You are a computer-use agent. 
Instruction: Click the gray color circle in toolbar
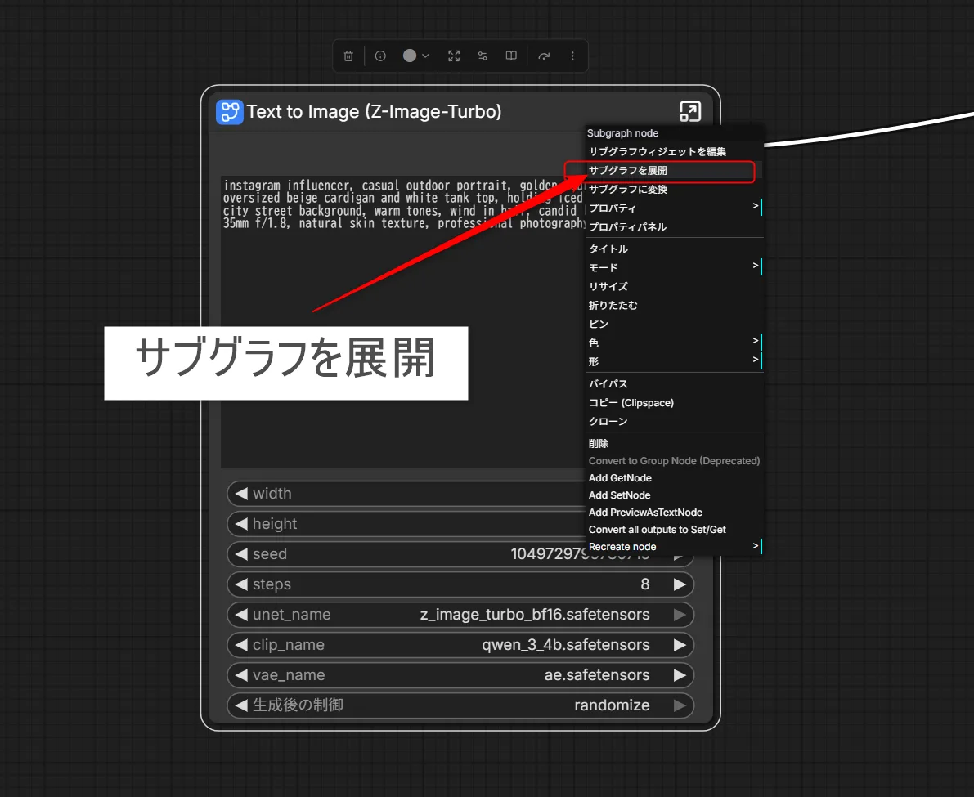point(410,56)
